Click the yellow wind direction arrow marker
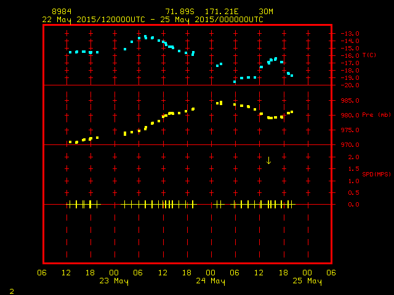 pyautogui.click(x=268, y=160)
